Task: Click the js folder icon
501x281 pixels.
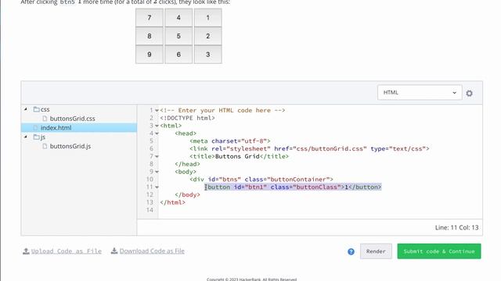Action: point(37,137)
